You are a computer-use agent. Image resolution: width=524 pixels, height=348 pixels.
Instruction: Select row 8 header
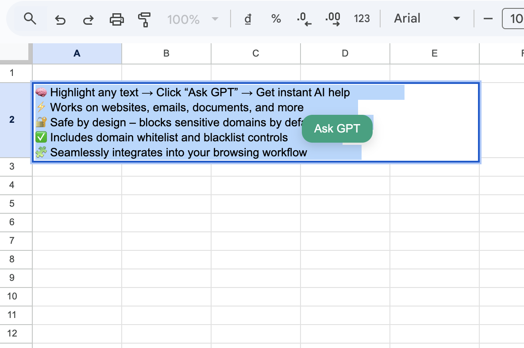click(x=15, y=259)
